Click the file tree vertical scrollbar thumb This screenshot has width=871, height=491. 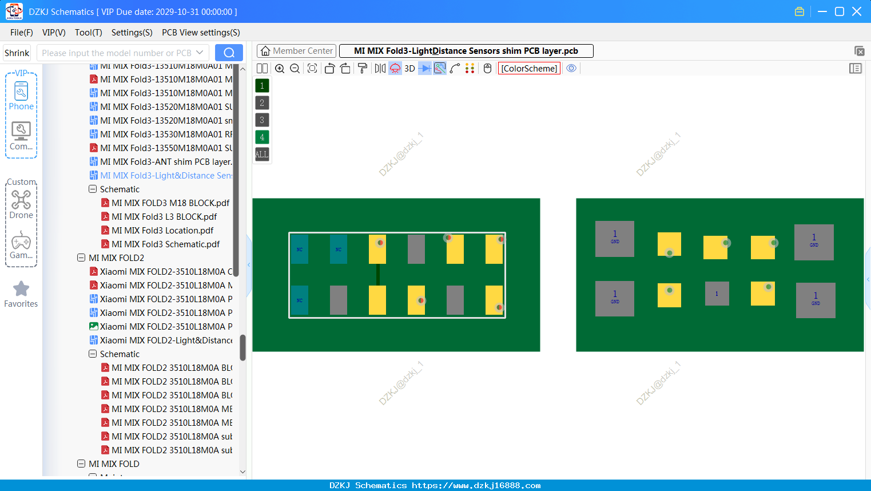(x=242, y=347)
